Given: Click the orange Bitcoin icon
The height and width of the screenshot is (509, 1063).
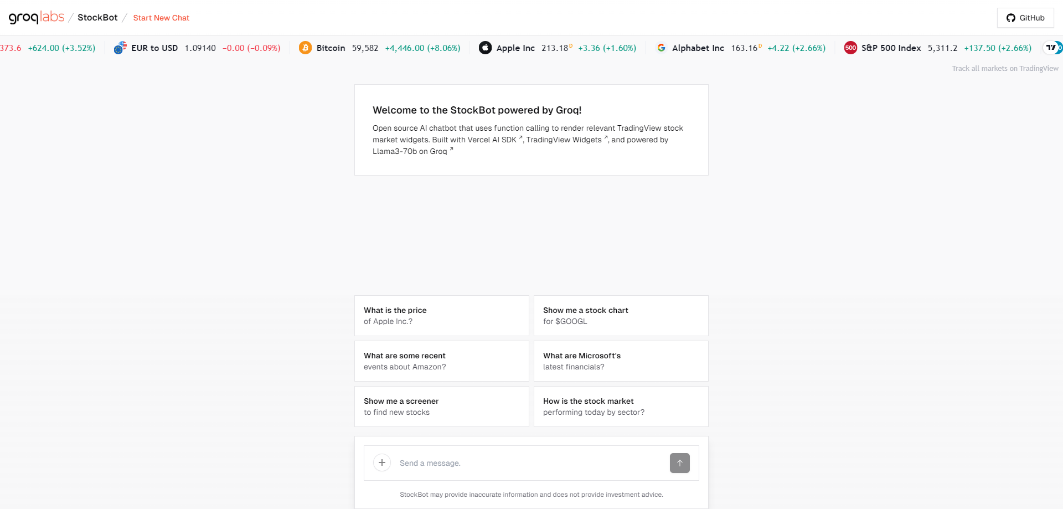Looking at the screenshot, I should click(x=305, y=48).
